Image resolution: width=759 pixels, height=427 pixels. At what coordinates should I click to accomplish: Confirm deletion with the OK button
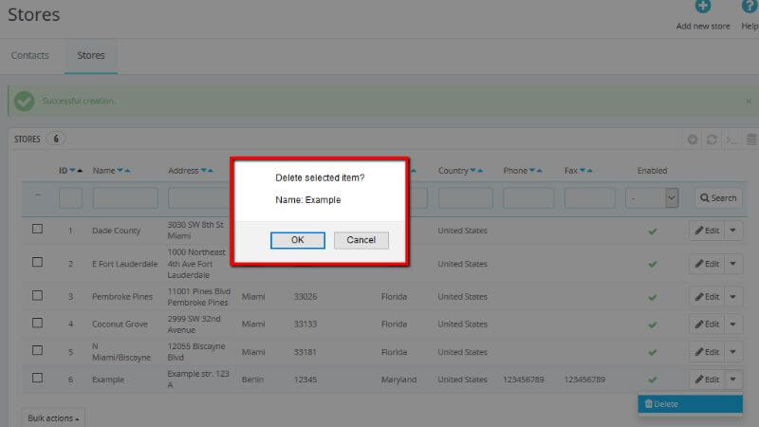click(x=298, y=240)
